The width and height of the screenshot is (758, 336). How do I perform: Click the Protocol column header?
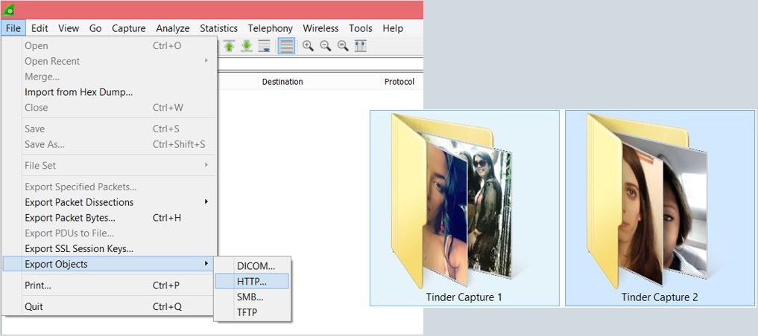pos(401,82)
